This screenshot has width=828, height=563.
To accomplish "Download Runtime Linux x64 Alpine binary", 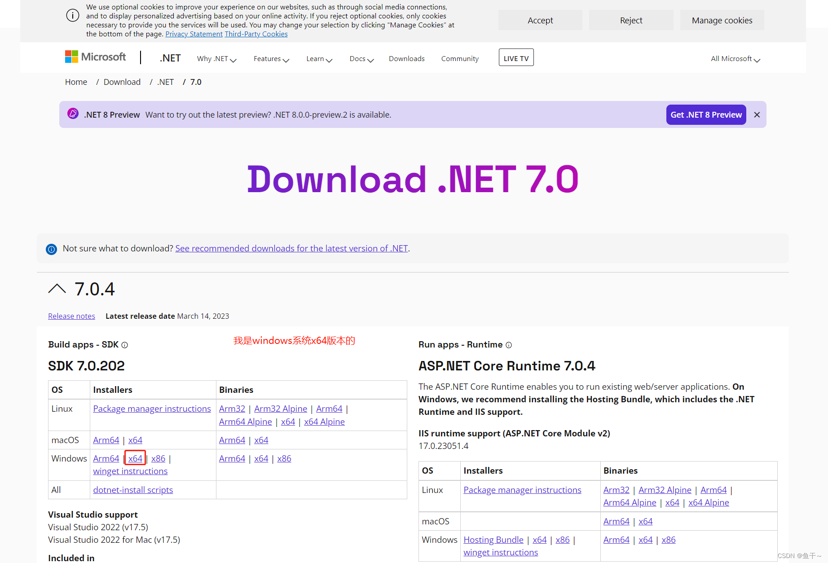I will pos(709,502).
